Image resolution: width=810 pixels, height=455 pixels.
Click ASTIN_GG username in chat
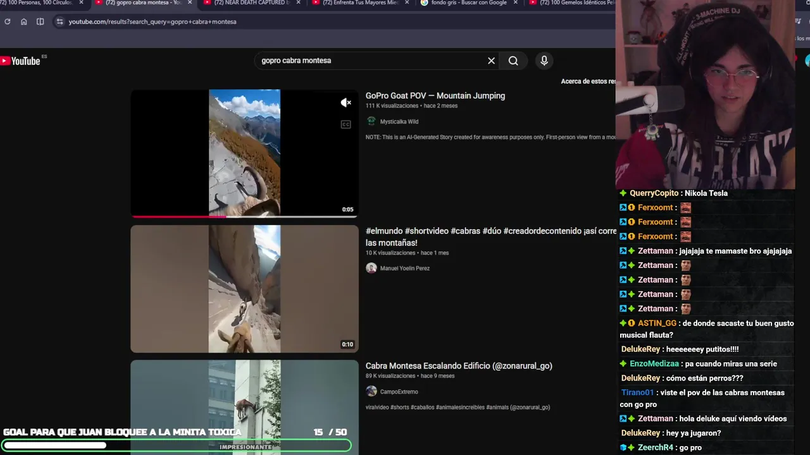point(657,323)
